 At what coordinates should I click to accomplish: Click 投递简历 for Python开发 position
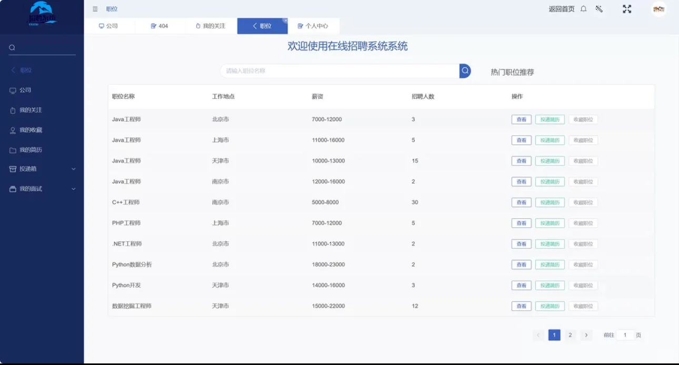coord(549,285)
